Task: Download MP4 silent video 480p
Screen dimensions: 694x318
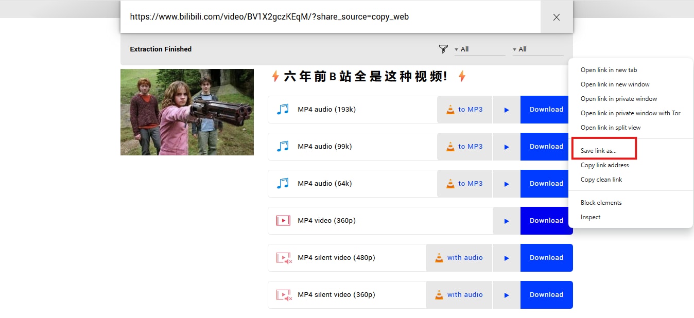Action: [x=547, y=258]
